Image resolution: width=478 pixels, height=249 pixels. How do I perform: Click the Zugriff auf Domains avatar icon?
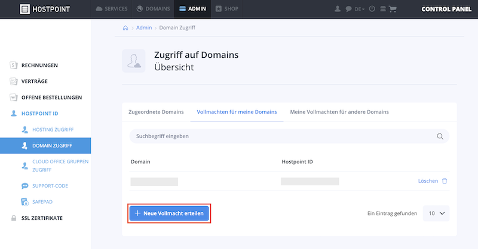(134, 61)
